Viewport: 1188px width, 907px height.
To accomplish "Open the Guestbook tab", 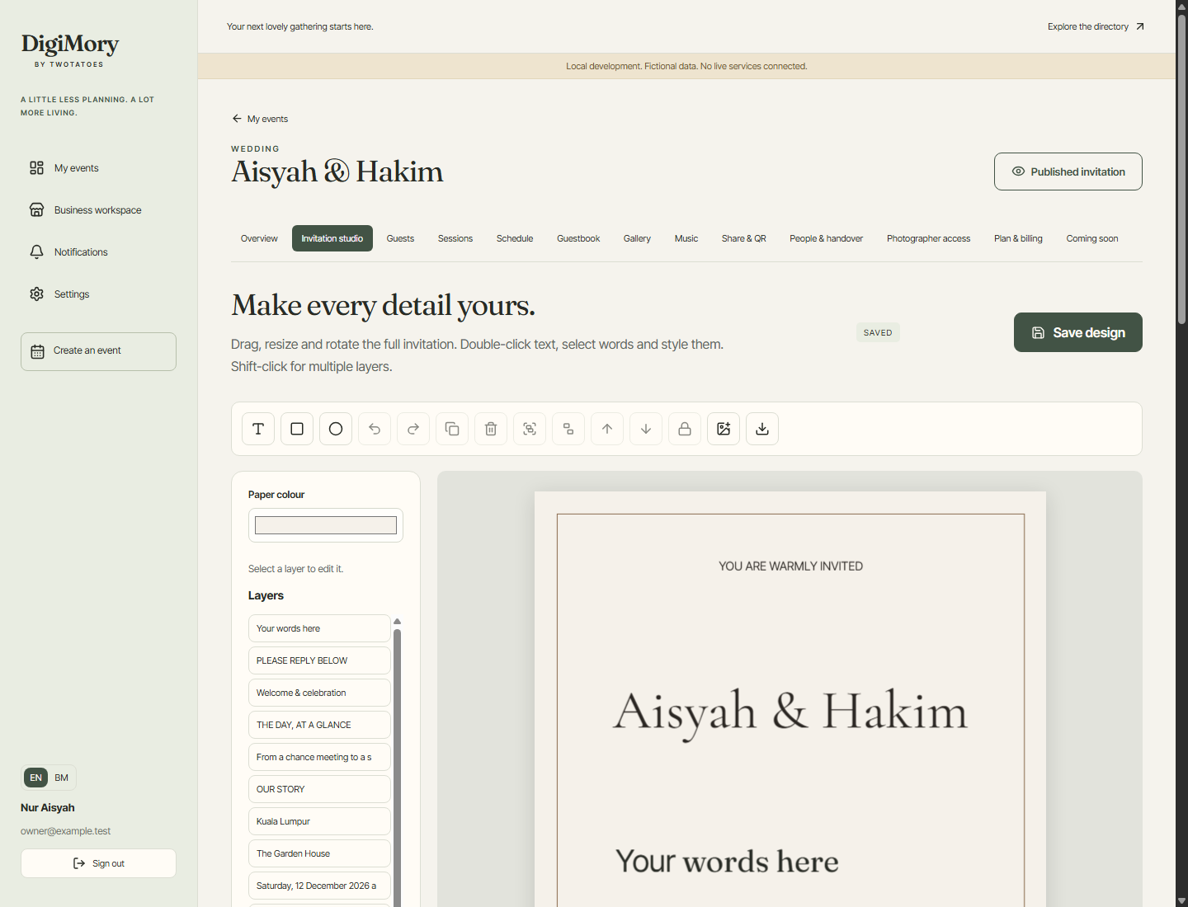I will [x=578, y=238].
